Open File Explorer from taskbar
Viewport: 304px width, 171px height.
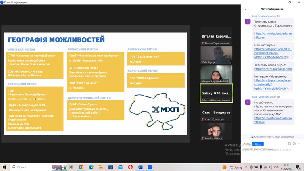(x=101, y=167)
